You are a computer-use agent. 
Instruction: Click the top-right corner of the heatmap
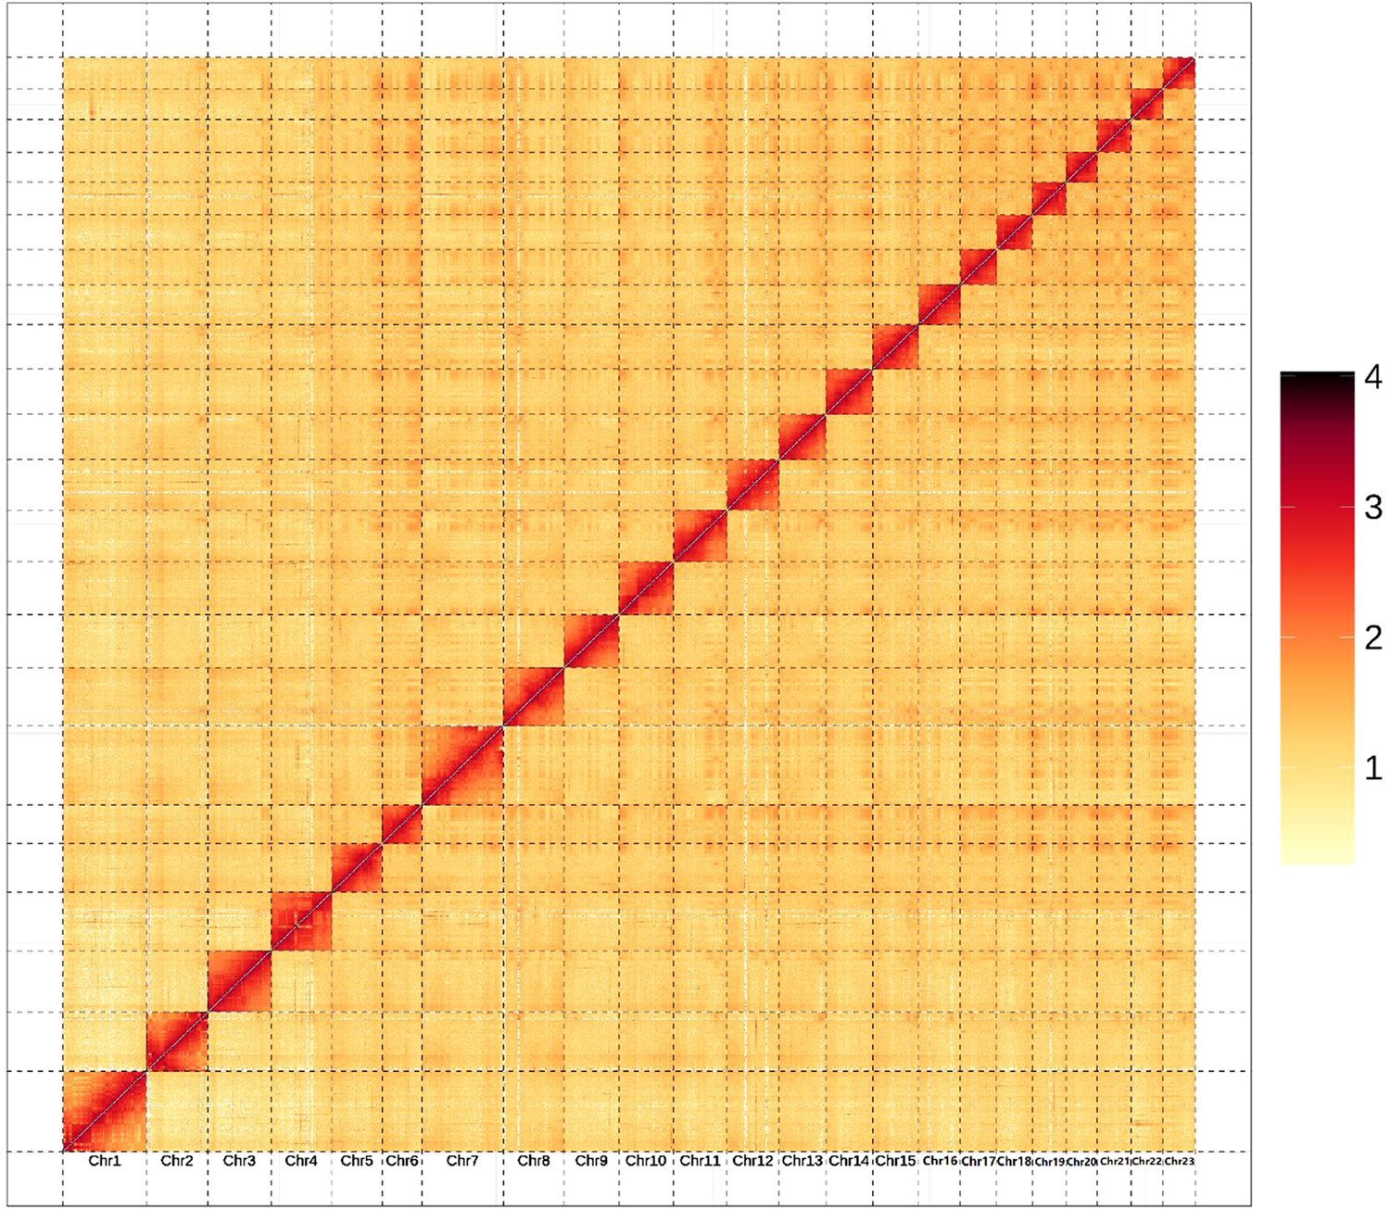pos(1193,57)
